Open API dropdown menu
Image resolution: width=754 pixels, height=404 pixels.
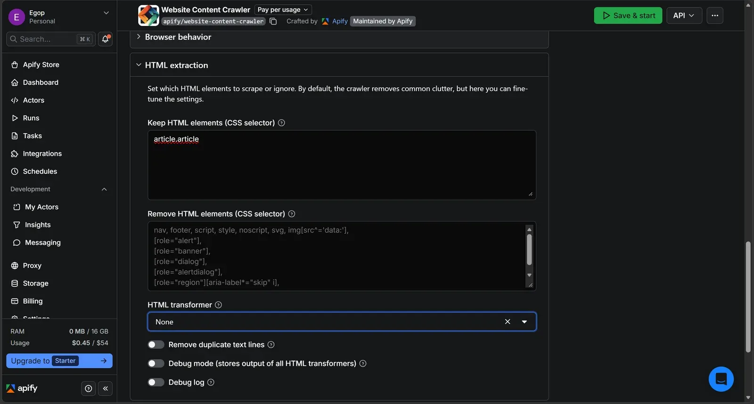[x=684, y=16]
